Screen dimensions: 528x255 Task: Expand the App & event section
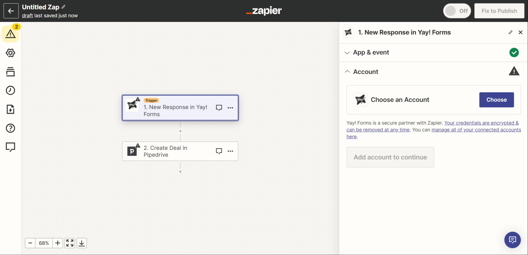(x=371, y=53)
